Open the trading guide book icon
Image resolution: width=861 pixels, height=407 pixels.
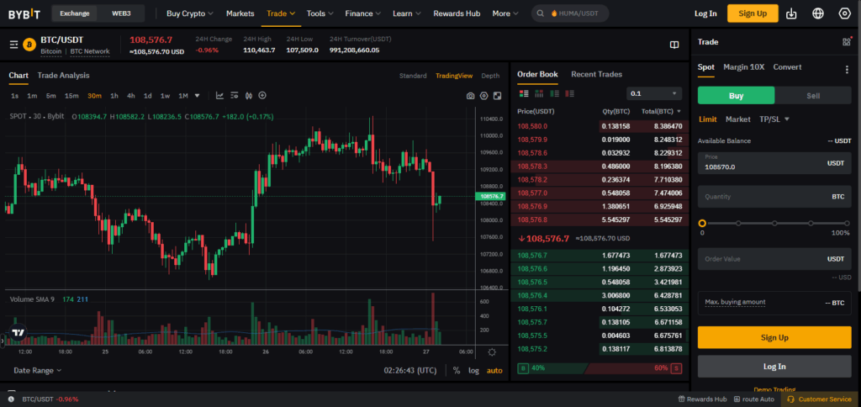674,45
